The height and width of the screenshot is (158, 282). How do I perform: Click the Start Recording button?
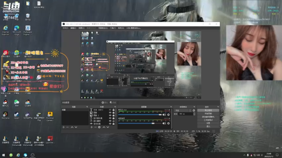coord(208,113)
